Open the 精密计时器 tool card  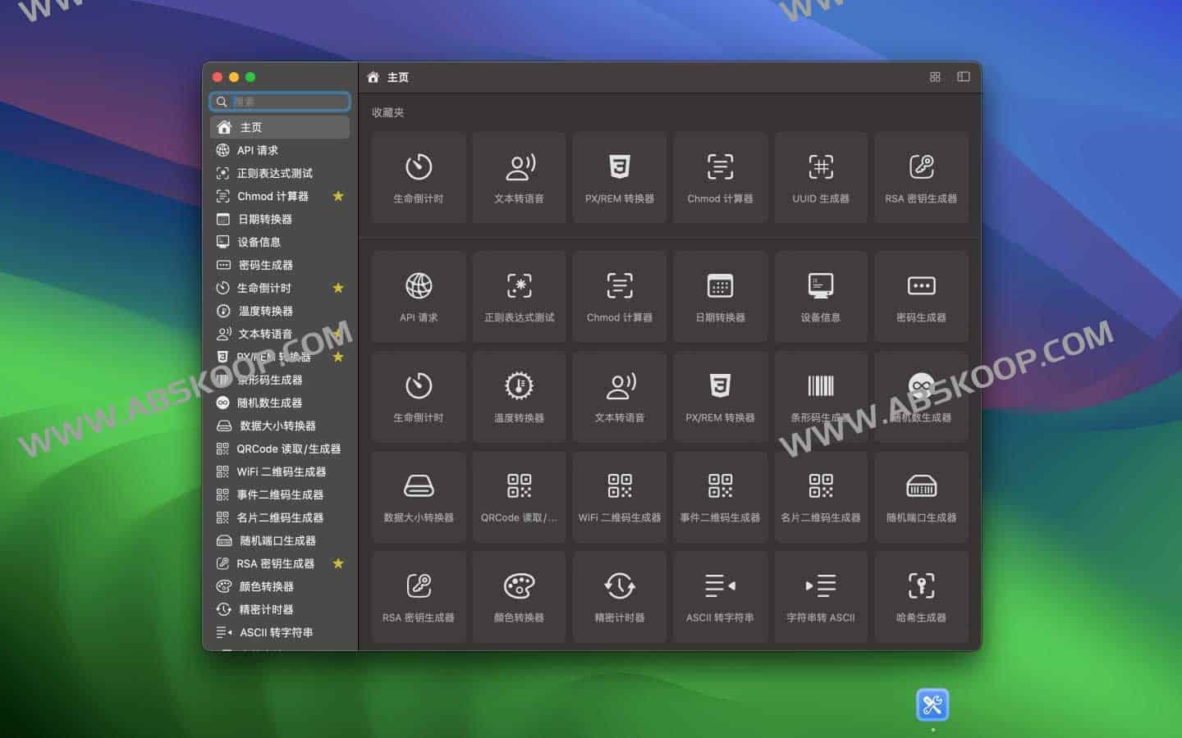click(x=620, y=596)
